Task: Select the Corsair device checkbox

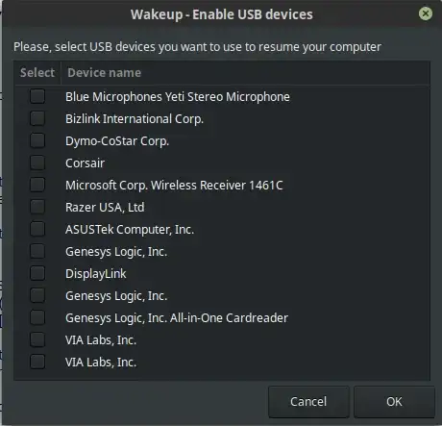Action: coord(37,163)
